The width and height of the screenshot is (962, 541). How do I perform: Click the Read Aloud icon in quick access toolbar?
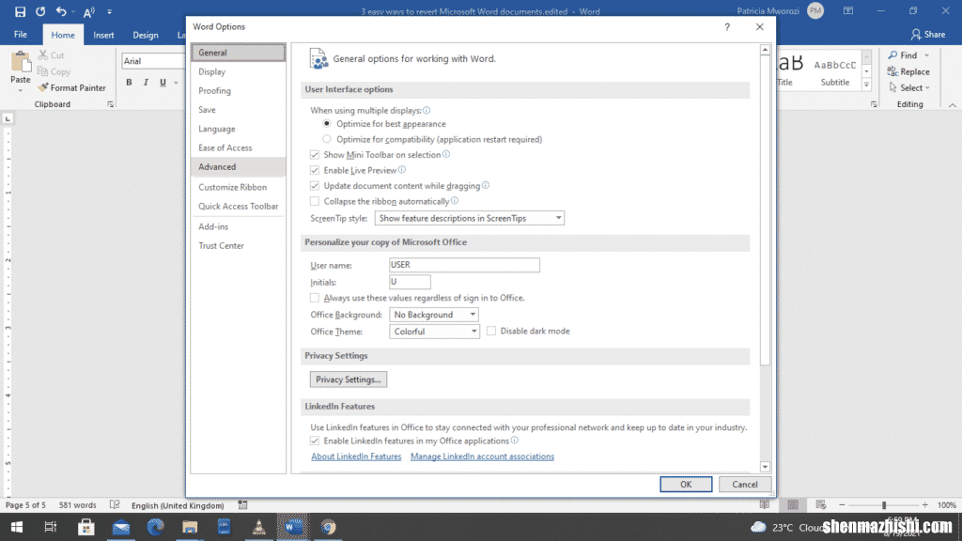(89, 11)
